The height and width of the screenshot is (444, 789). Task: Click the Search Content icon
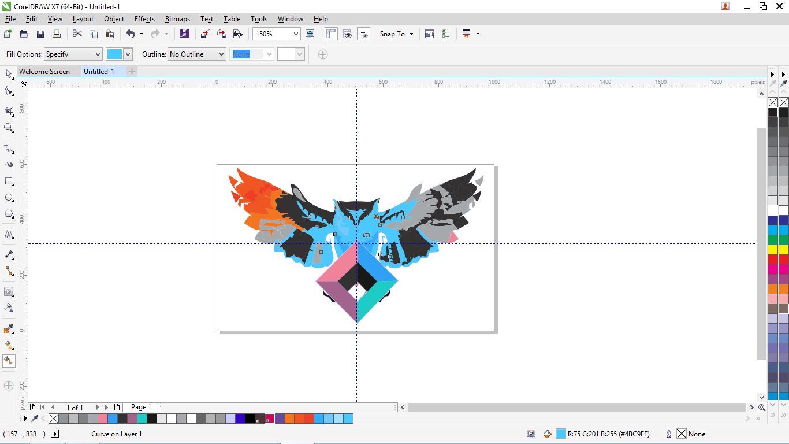[x=184, y=34]
